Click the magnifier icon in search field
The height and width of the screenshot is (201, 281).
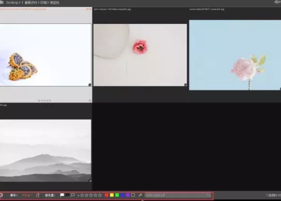tap(208, 195)
